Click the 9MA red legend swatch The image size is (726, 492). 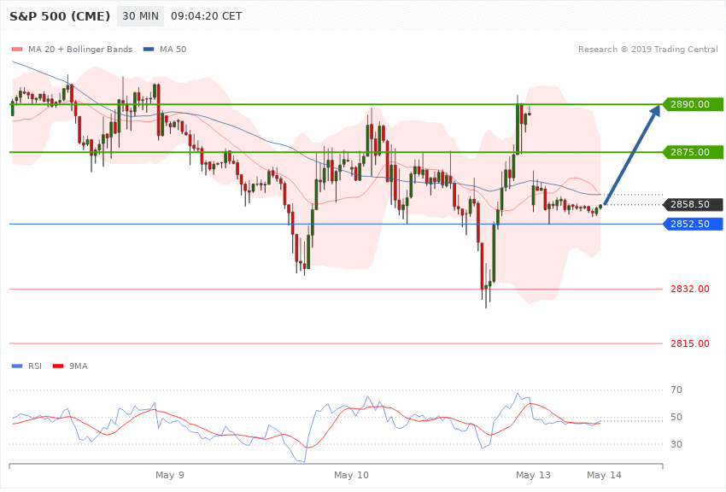[x=58, y=366]
